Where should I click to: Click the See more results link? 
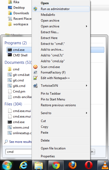point(21,142)
